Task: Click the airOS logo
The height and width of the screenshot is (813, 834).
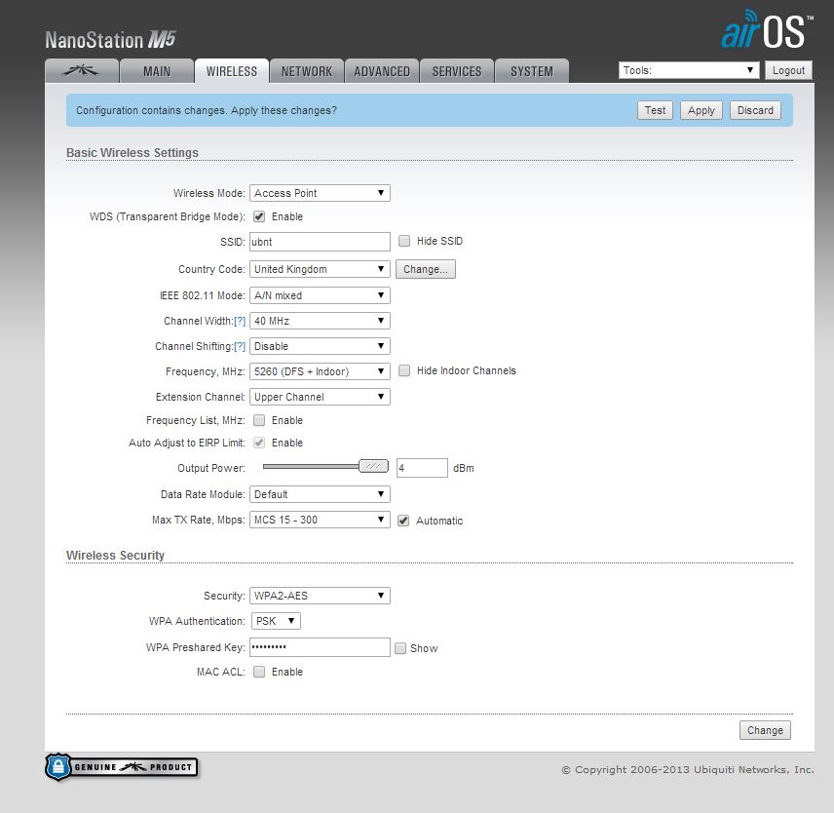Action: tap(765, 29)
